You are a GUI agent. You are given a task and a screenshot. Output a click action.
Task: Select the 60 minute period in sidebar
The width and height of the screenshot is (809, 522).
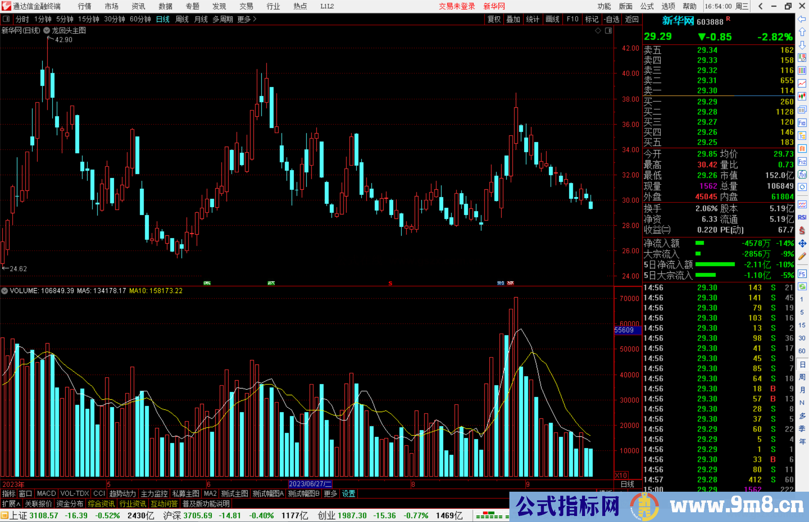pos(802,351)
